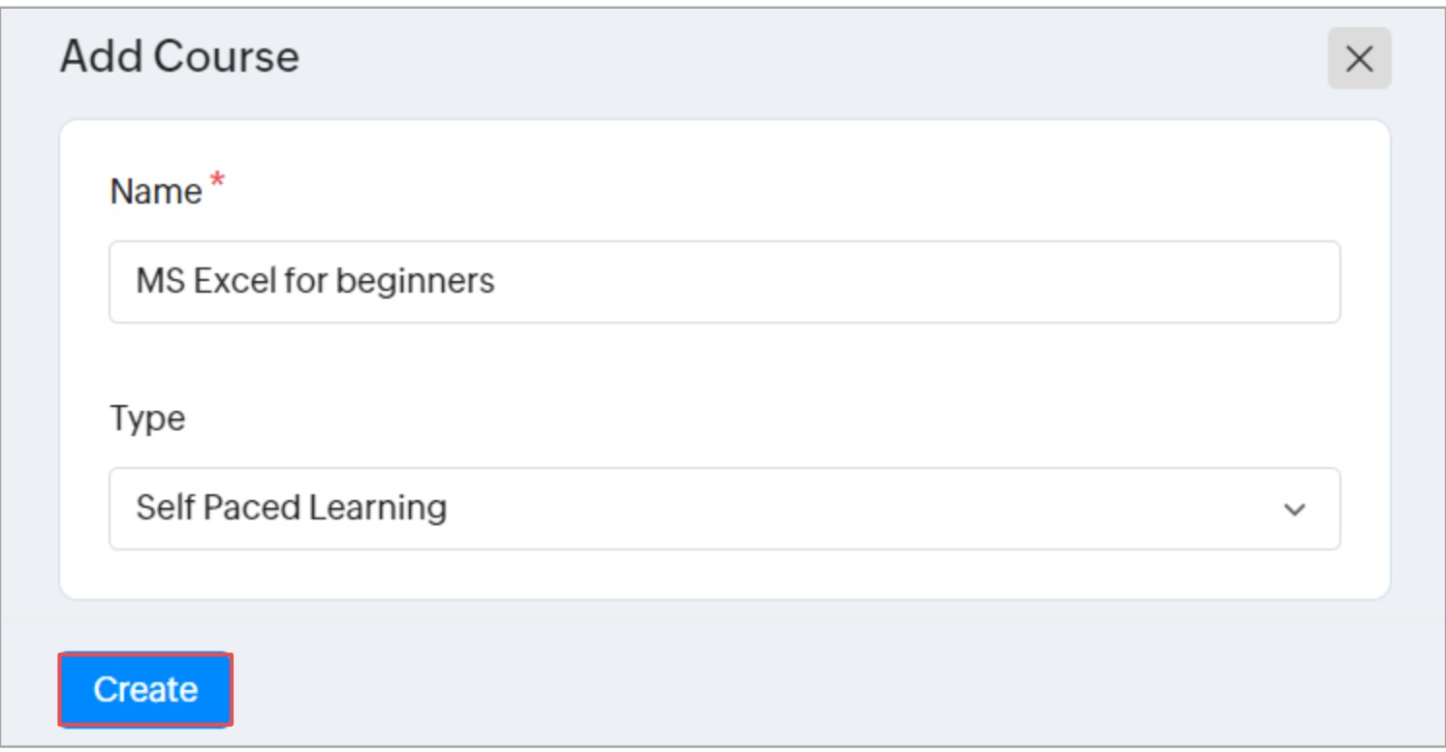Click the red required asterisk near Name
The width and height of the screenshot is (1446, 752).
coord(216,182)
